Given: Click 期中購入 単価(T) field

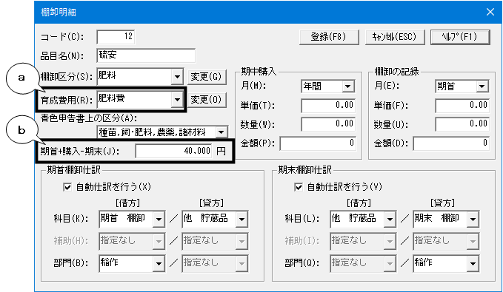Looking at the screenshot, I should (328, 106).
